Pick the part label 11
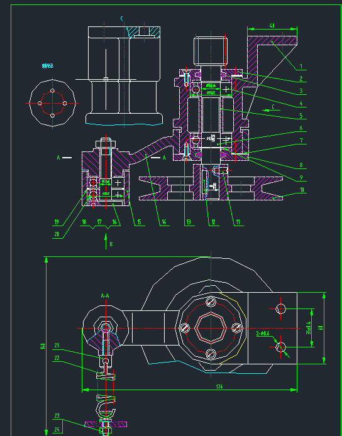Screen dimensions: 342x436 [238, 222]
